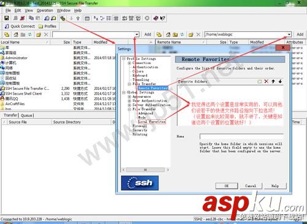Add new favorite folder icon in Settings dialog

click(260, 81)
